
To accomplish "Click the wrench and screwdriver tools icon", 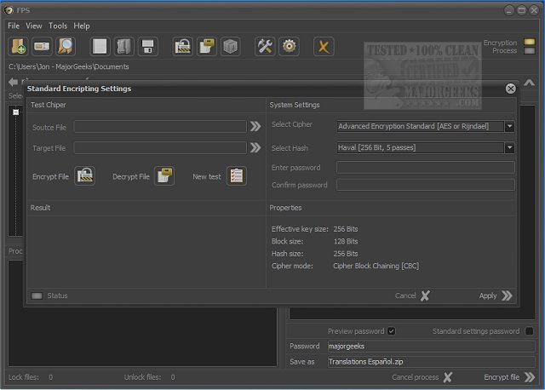I will coord(265,46).
